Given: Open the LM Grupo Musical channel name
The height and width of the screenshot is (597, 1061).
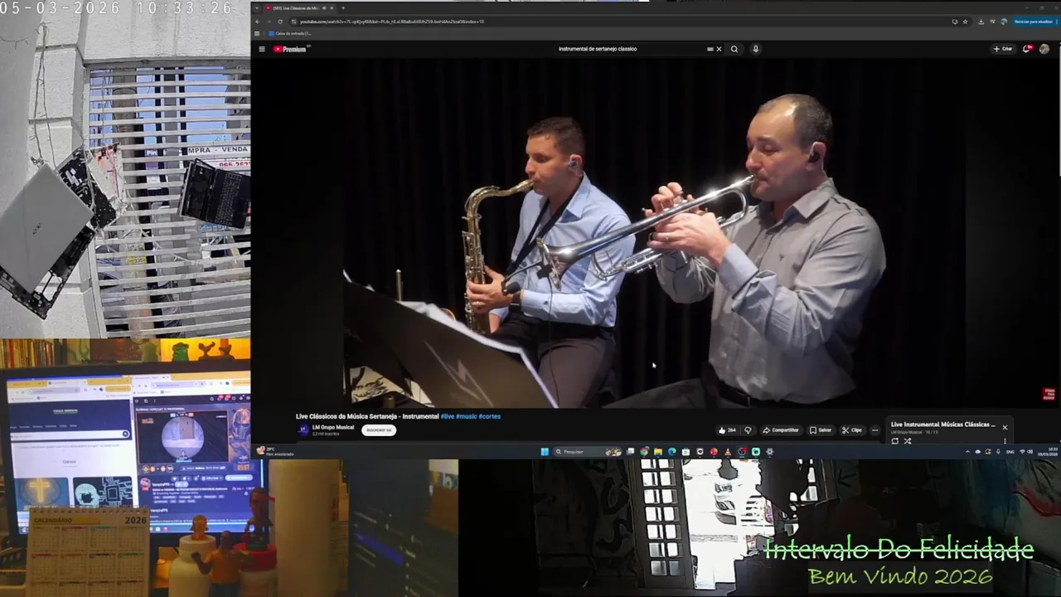Looking at the screenshot, I should (333, 428).
